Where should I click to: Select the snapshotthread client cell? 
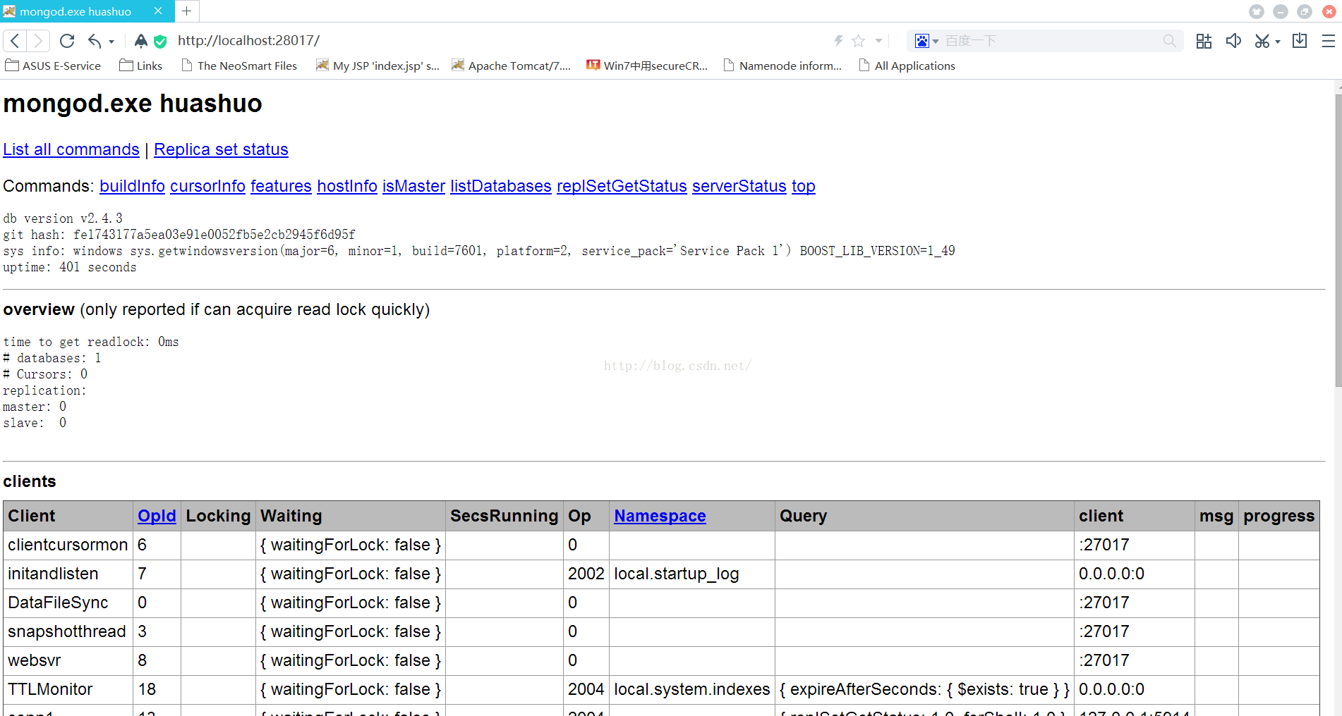(x=68, y=631)
